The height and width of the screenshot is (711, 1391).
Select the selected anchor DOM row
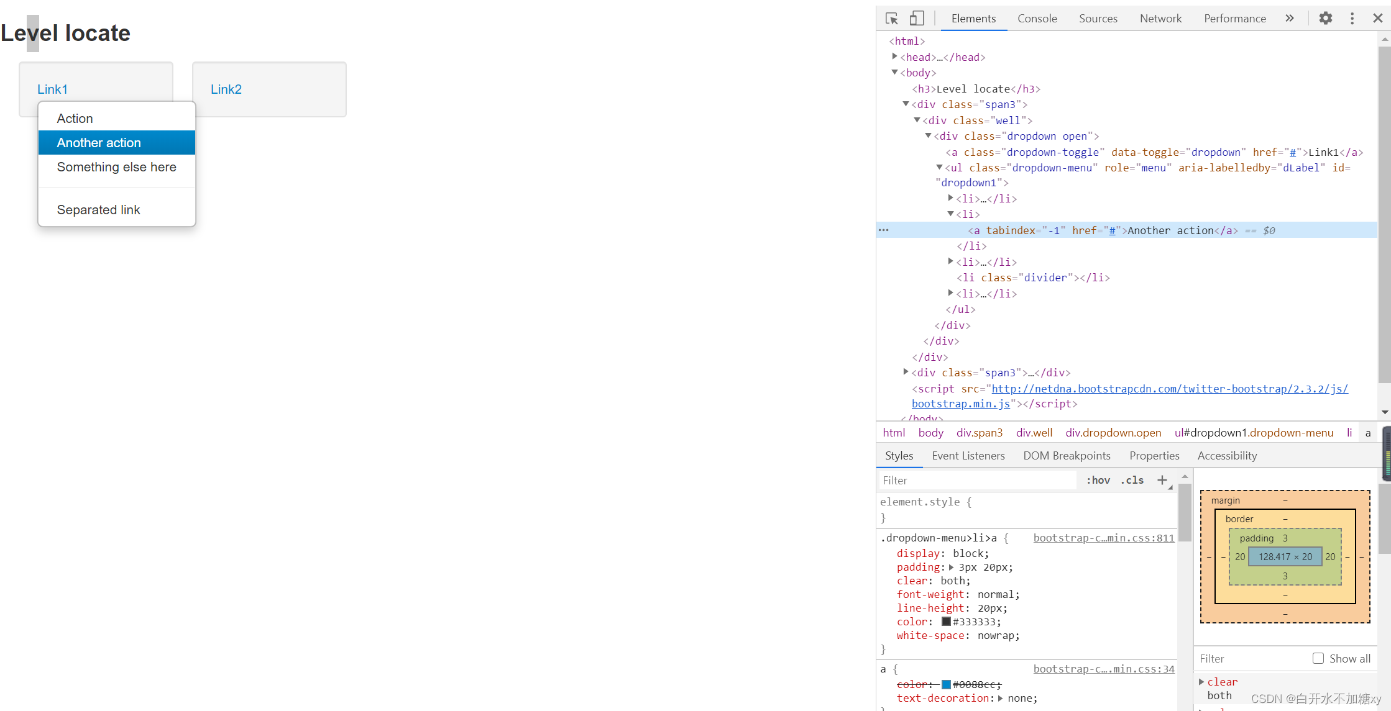click(x=1126, y=230)
